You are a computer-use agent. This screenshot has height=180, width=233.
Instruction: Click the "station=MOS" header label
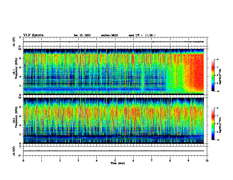coord(109,35)
